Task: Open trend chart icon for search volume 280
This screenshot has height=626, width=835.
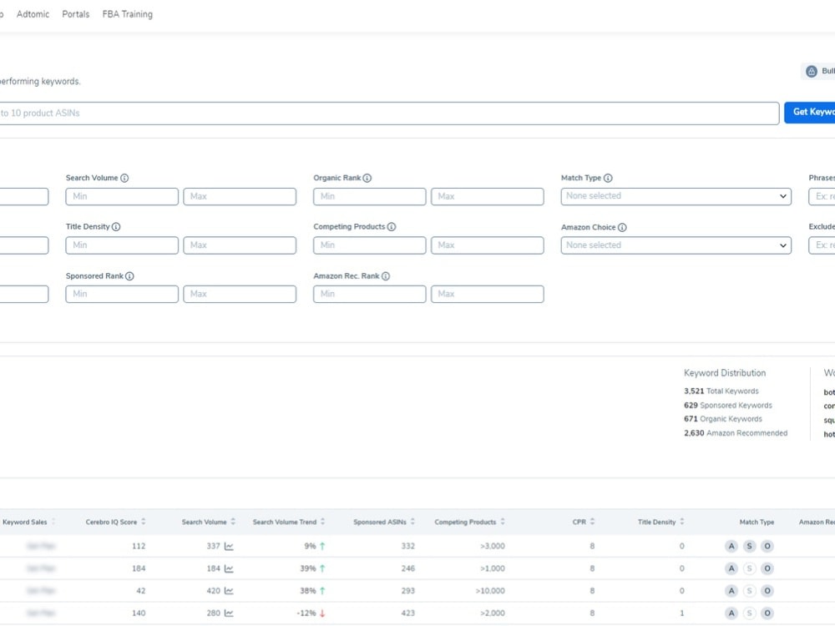Action: point(229,613)
